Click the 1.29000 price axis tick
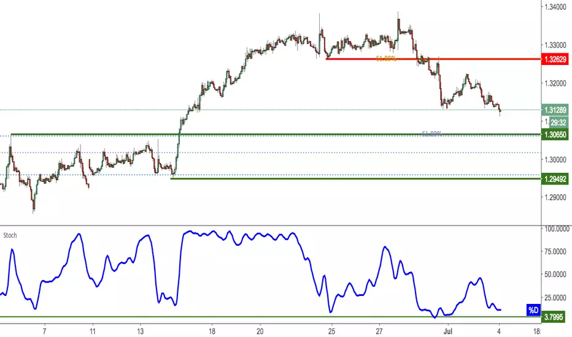Viewport: 572px width, 337px height. point(555,197)
